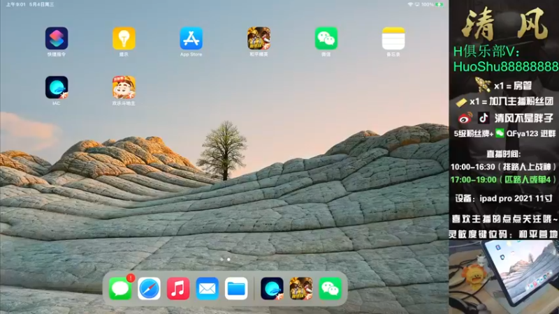Tap the date 5月4日周三 in status bar

[42, 4]
